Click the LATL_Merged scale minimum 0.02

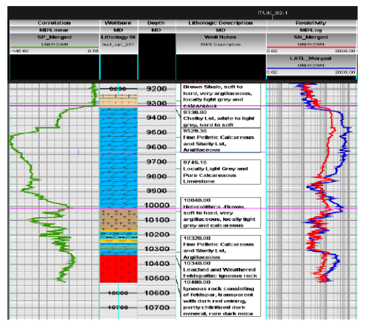click(x=272, y=72)
